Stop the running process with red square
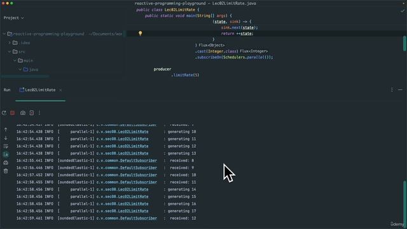The height and width of the screenshot is (229, 407). [13, 113]
